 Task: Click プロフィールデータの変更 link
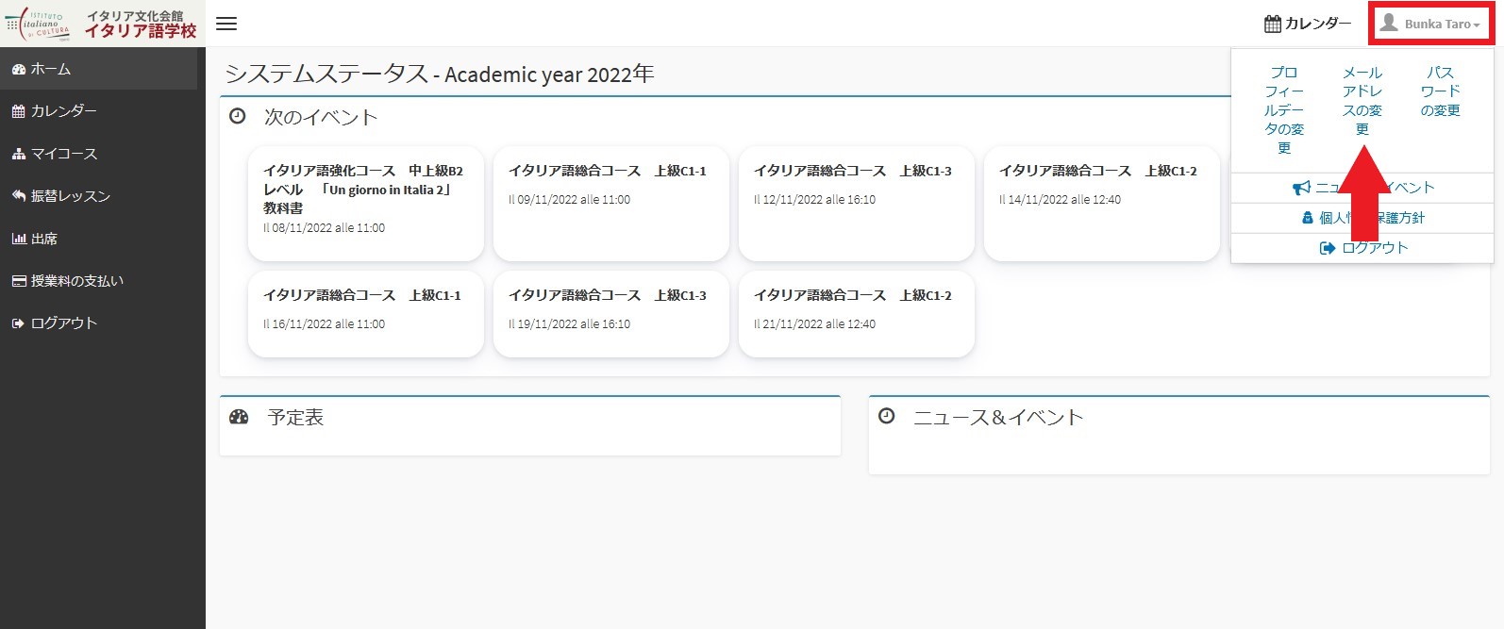1284,109
